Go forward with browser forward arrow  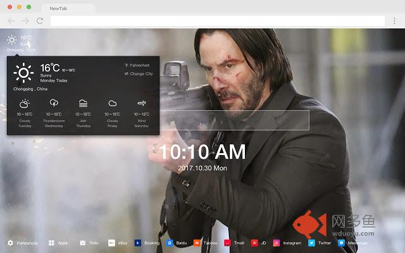tap(25, 21)
